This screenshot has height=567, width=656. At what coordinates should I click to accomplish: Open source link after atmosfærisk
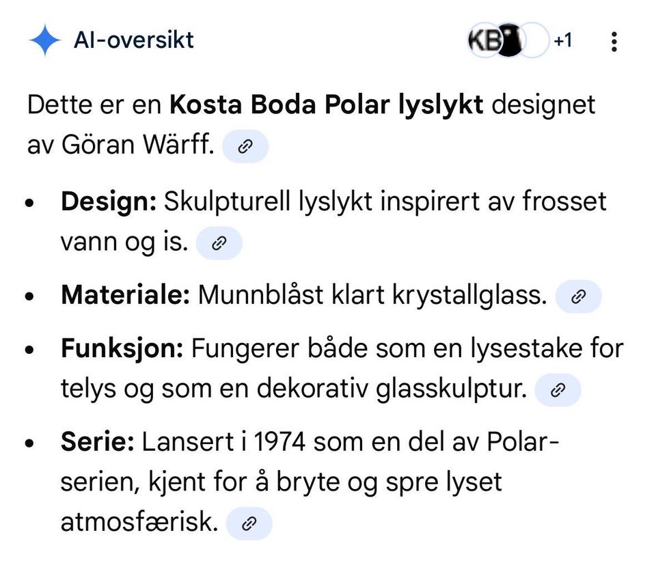click(249, 524)
